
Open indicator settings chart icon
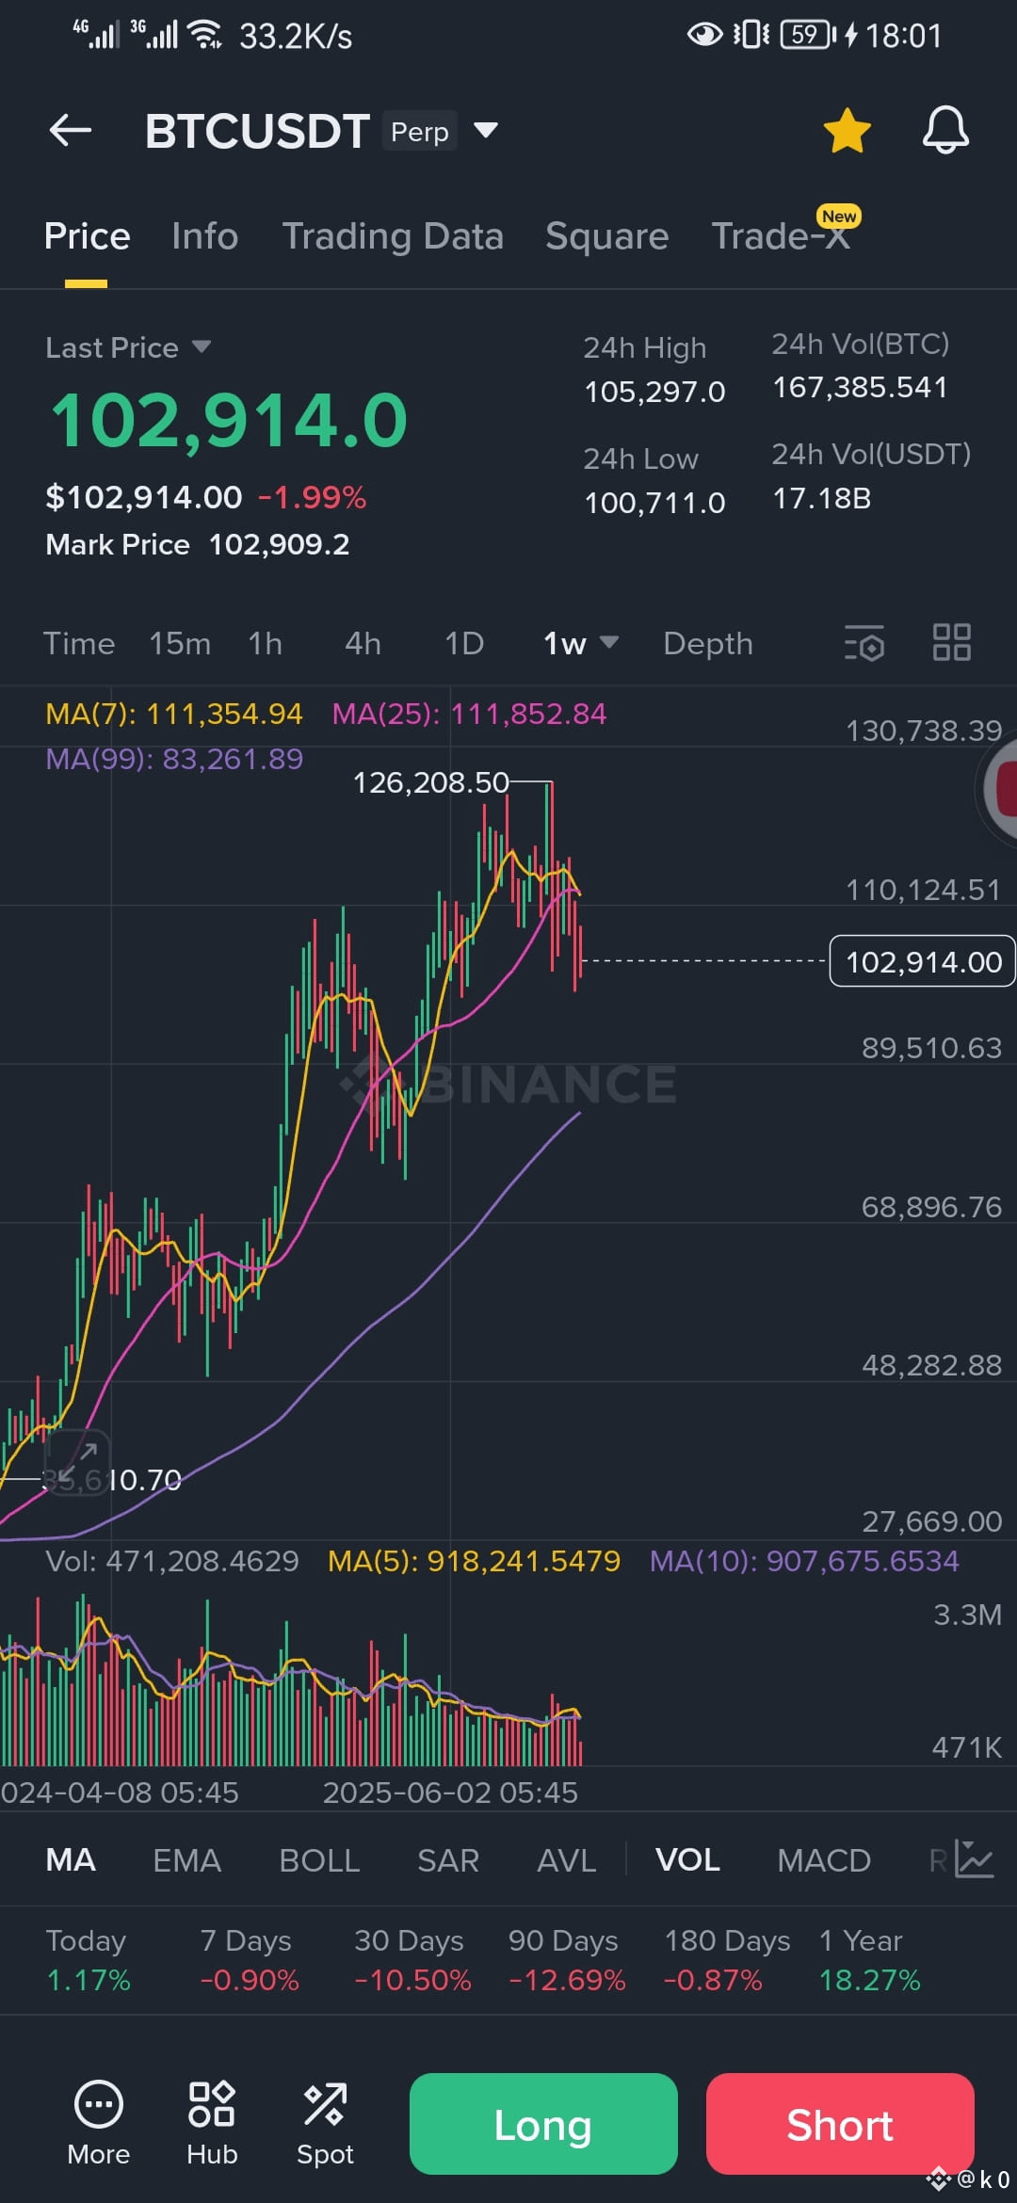point(974,1859)
